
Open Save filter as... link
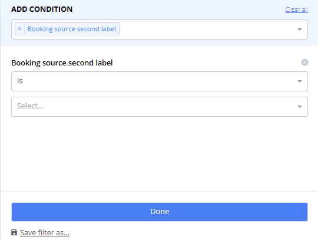45,233
